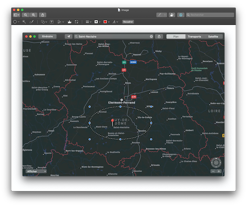Open the shape line style dropdown
Image resolution: width=247 pixels, height=206 pixels.
click(x=88, y=22)
